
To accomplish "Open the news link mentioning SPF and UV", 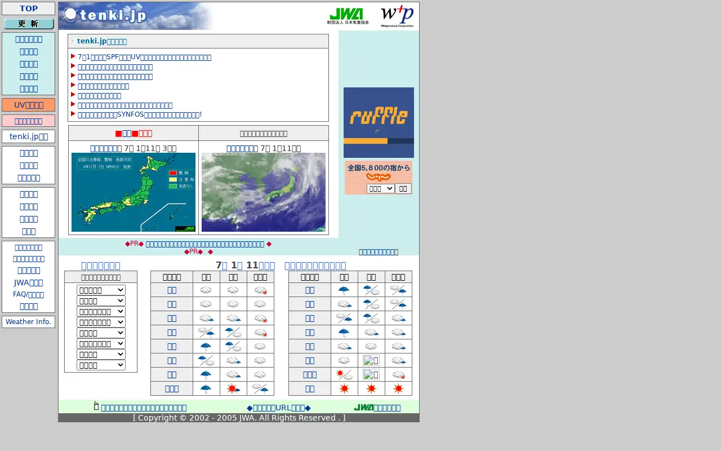I will click(x=144, y=57).
